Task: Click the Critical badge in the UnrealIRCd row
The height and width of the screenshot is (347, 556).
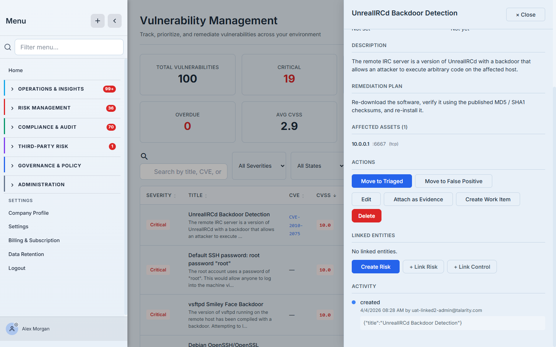Action: tap(158, 225)
